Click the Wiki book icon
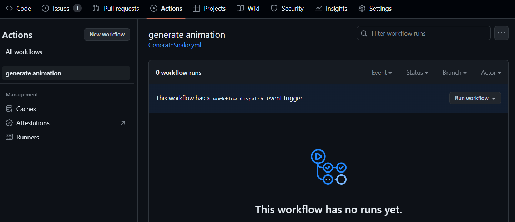515x222 pixels. pyautogui.click(x=240, y=8)
